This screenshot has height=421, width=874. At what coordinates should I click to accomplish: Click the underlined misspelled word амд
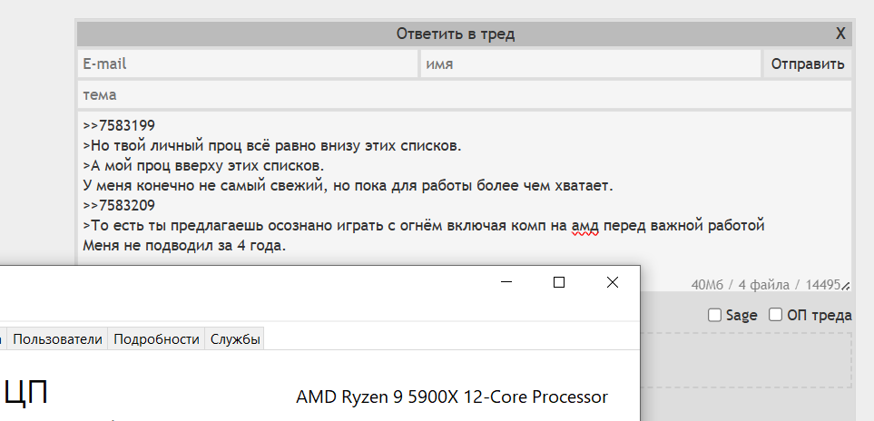click(585, 226)
